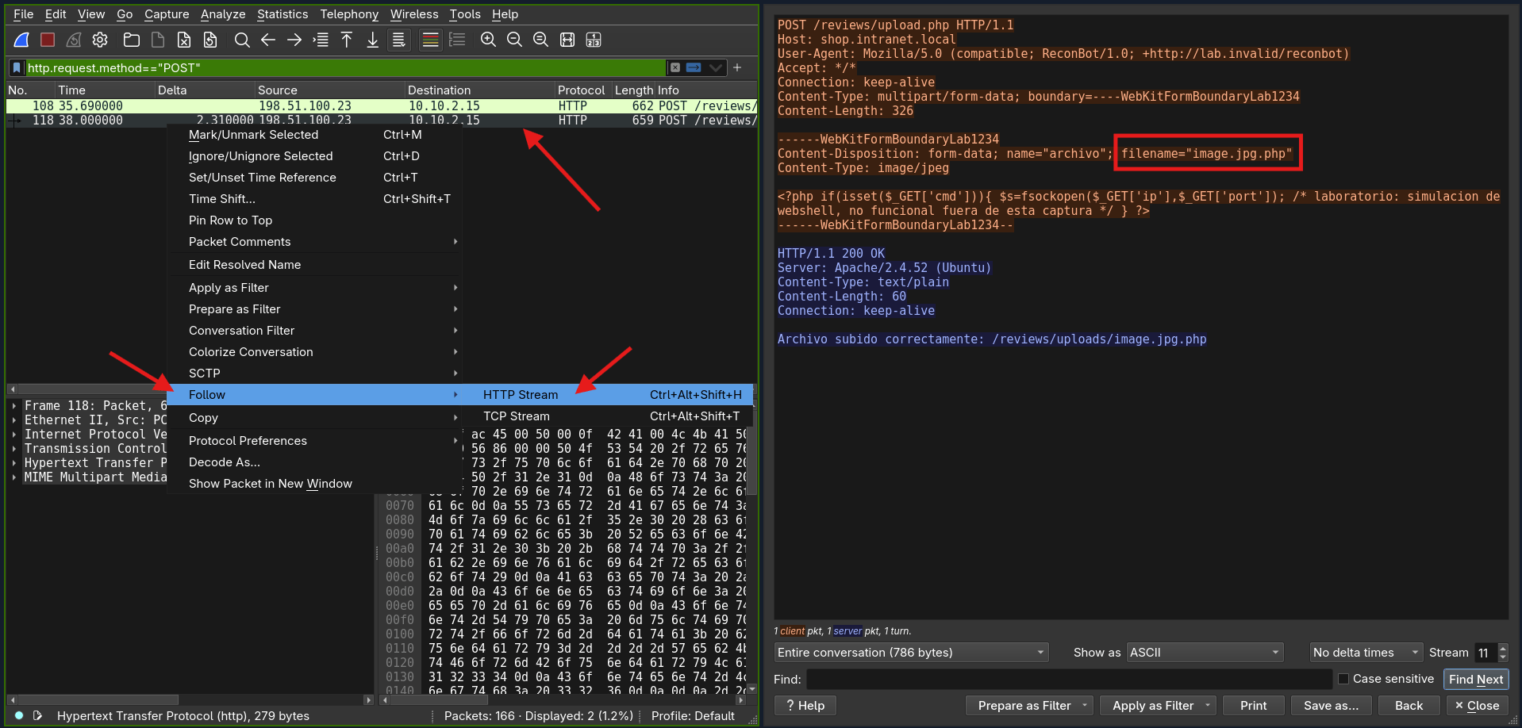The width and height of the screenshot is (1522, 728).
Task: Expand the Ethernet II tree row
Action: click(14, 420)
